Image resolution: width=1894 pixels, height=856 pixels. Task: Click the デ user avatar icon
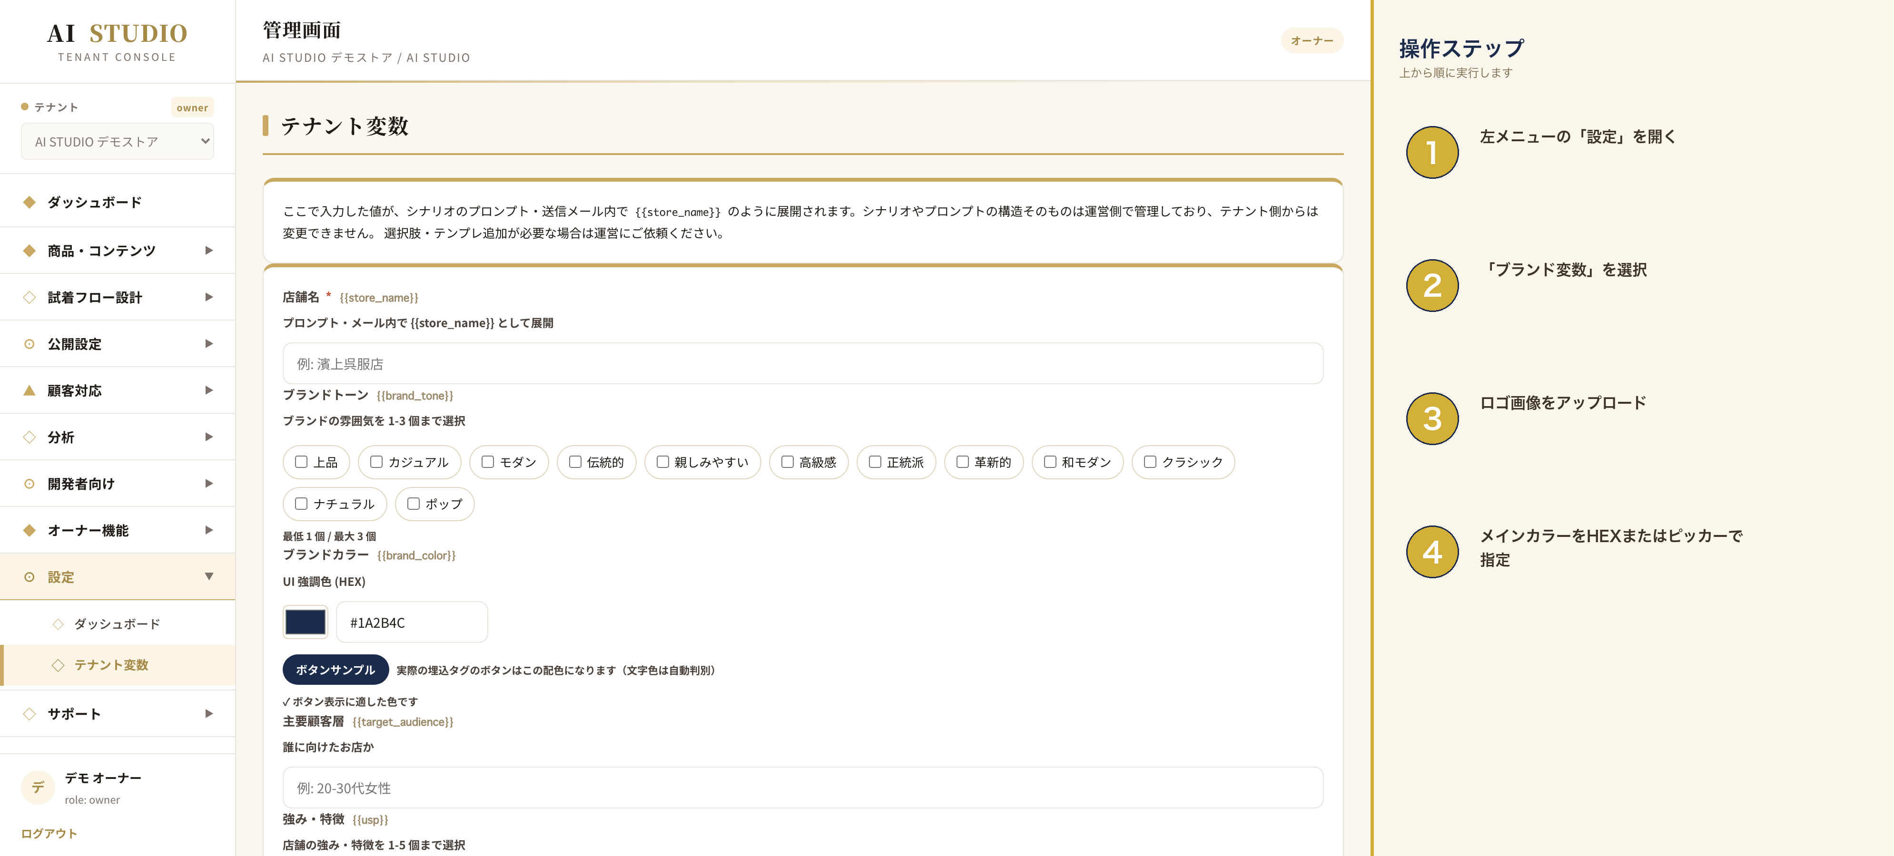click(x=38, y=788)
